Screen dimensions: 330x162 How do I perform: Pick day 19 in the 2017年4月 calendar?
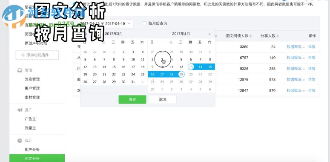point(181,75)
